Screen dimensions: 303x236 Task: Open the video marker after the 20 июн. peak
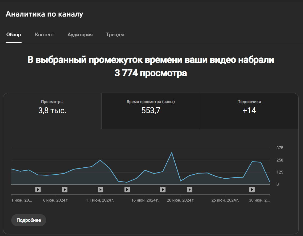click(x=189, y=190)
